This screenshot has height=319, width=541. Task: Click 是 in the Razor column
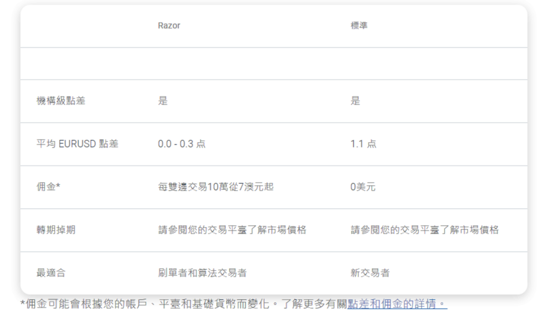(163, 101)
